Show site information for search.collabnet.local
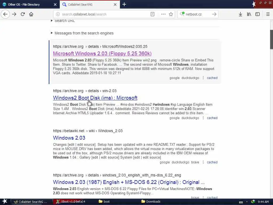 click(x=58, y=14)
